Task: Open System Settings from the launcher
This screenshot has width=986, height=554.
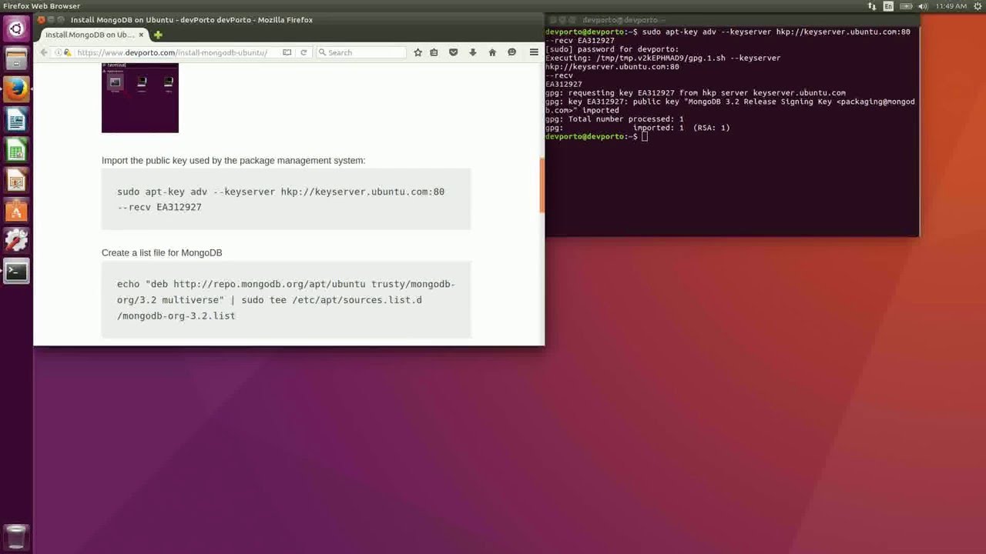Action: (x=16, y=241)
